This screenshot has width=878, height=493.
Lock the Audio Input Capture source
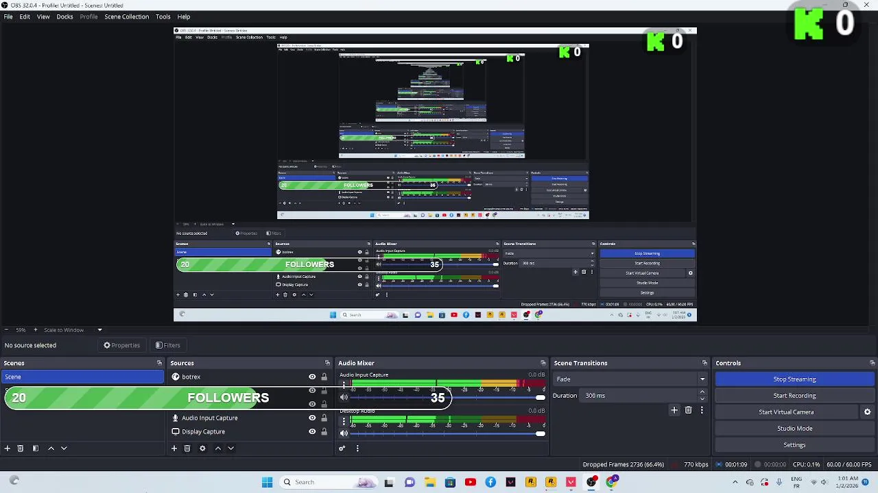324,418
